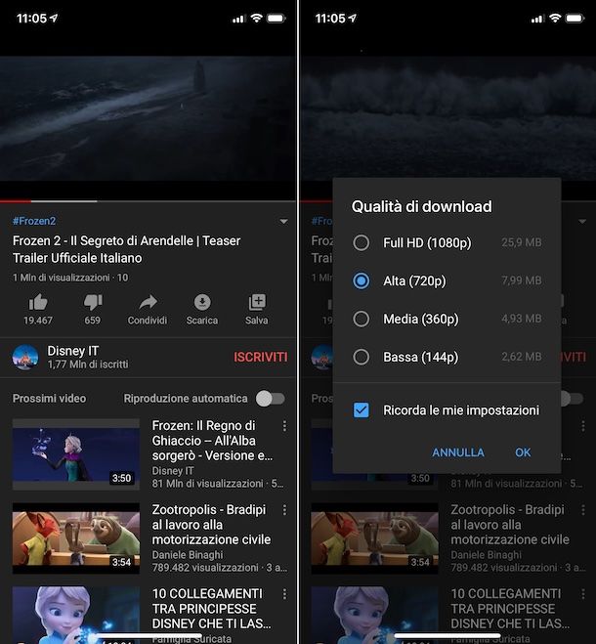Subscribe using the ISCRIVITI button

(x=261, y=357)
